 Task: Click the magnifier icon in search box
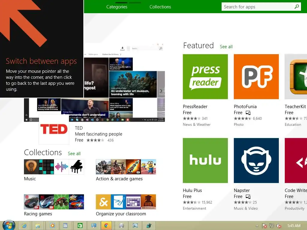pos(297,7)
